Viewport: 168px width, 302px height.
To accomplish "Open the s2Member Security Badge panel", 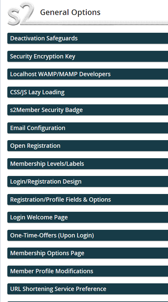I will (x=88, y=110).
